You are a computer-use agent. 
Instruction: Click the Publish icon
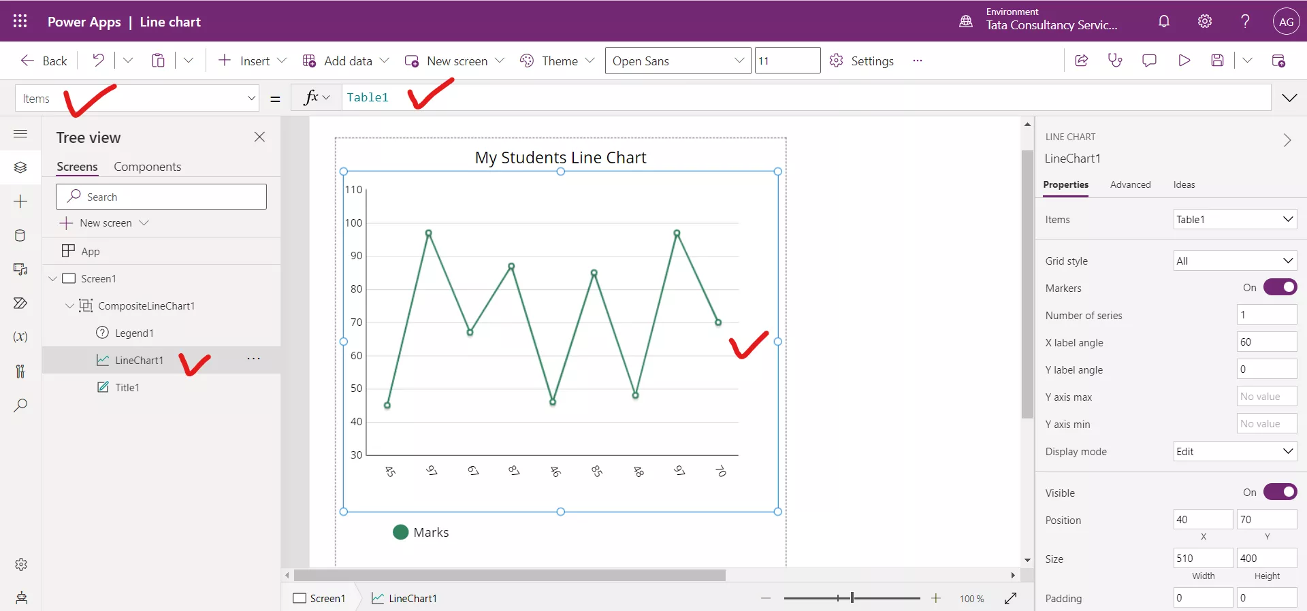click(1278, 61)
